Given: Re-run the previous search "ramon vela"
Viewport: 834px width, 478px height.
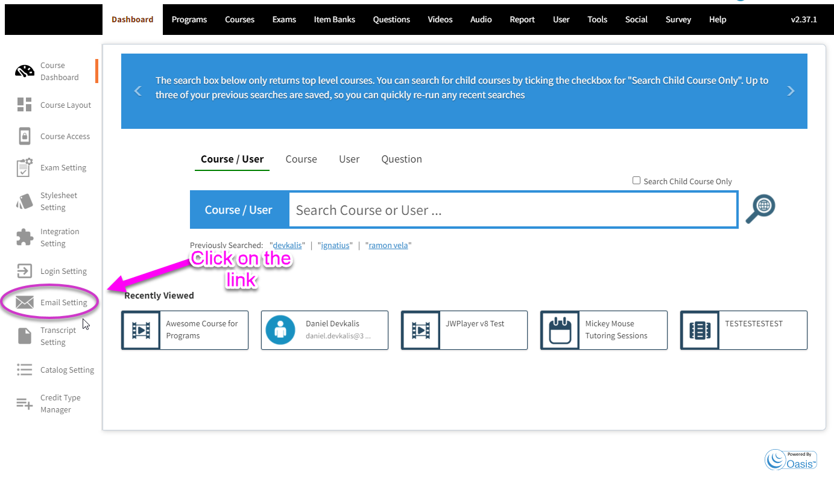Looking at the screenshot, I should coord(388,245).
